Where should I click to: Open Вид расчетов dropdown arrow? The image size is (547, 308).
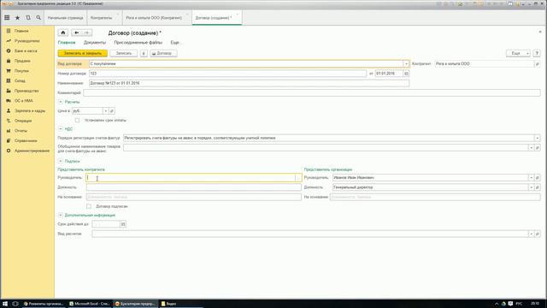coord(531,234)
